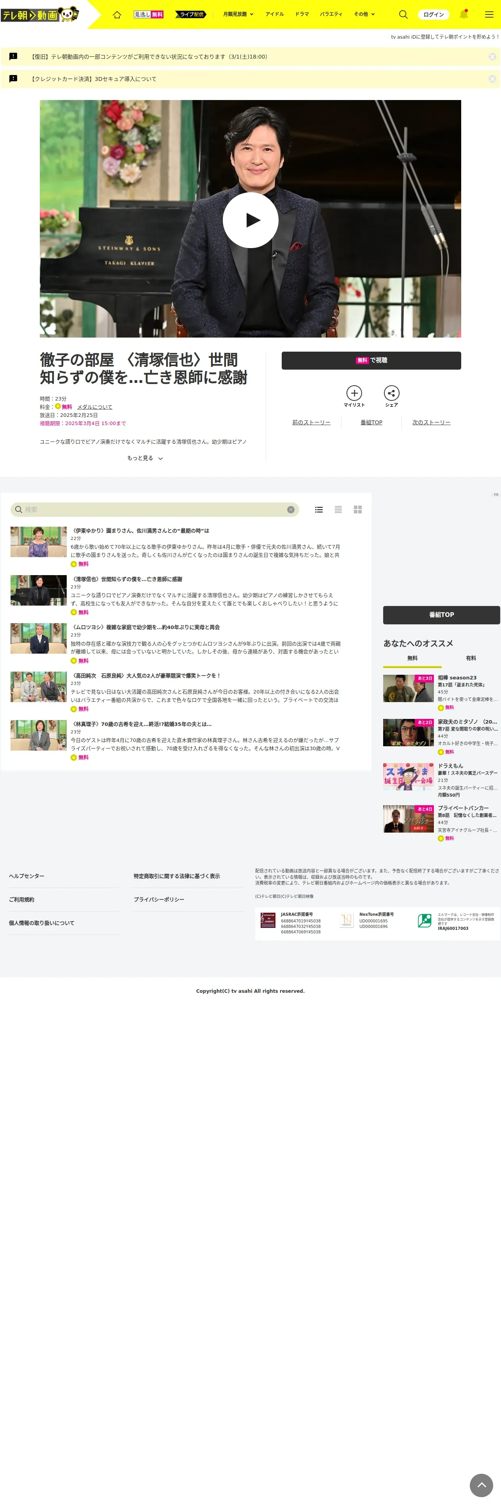
Task: Select the 無料 recommendations tab
Action: tap(412, 658)
